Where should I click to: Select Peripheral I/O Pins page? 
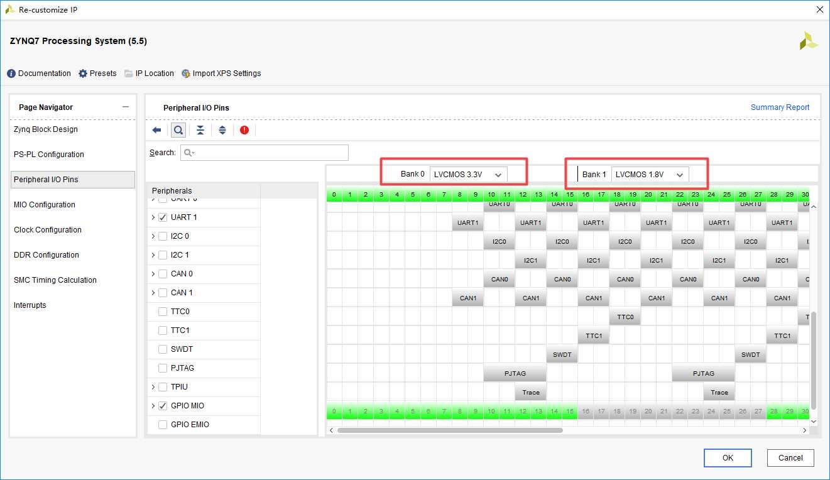pyautogui.click(x=73, y=180)
